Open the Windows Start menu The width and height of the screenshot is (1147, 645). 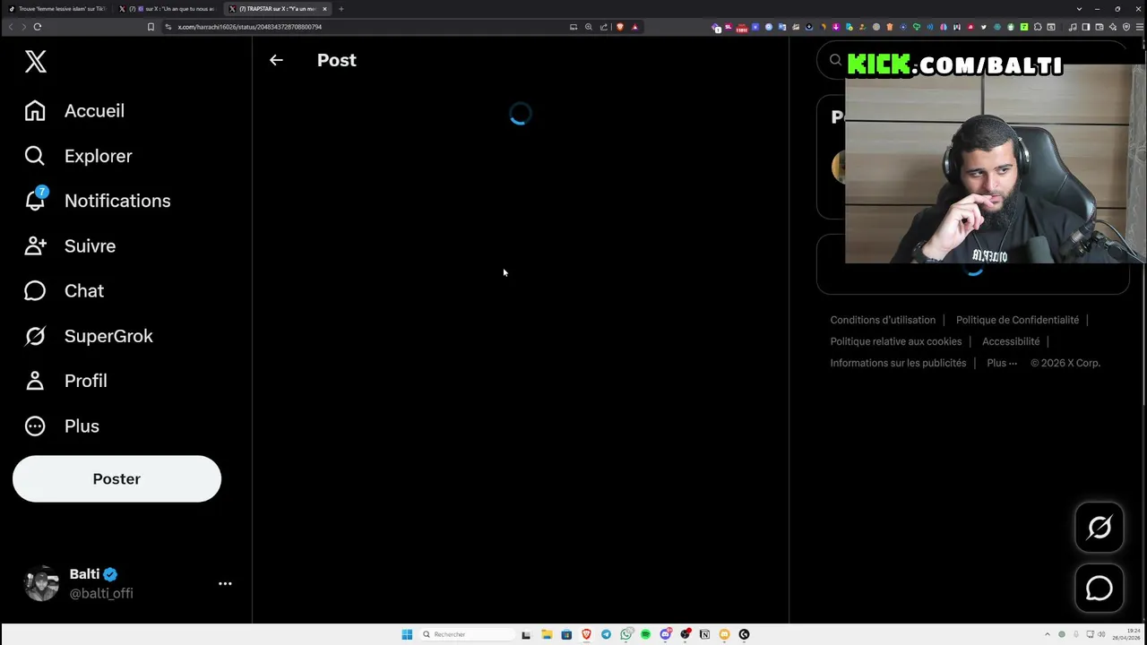[x=407, y=634]
